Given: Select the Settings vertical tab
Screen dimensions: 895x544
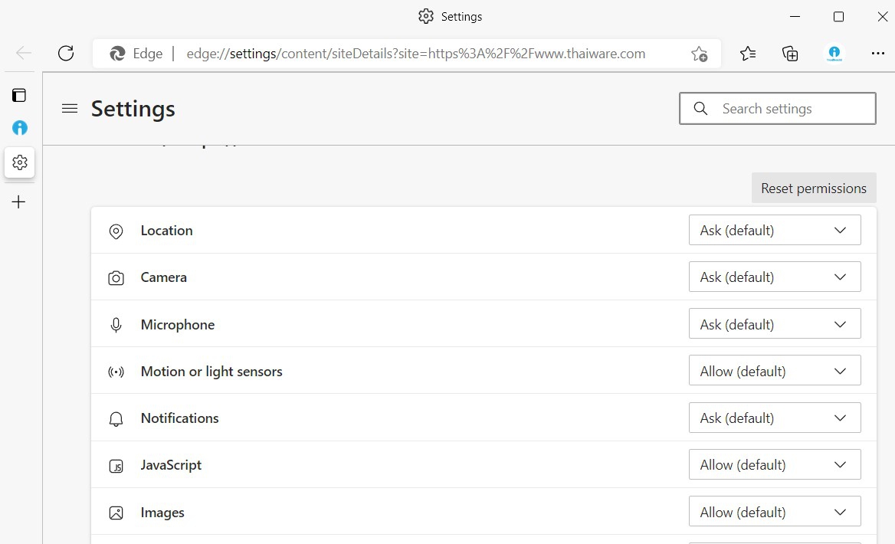Looking at the screenshot, I should [20, 162].
